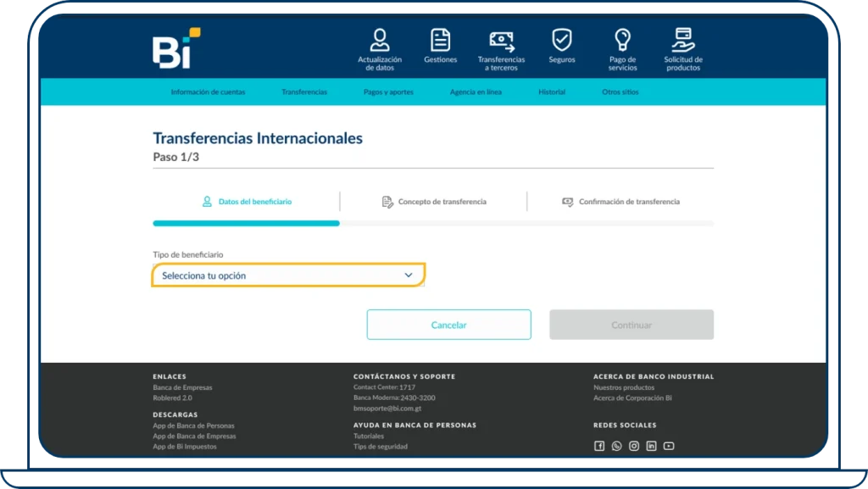Viewport: 868px width, 489px height.
Task: Select Solicitud de productos icon
Action: pyautogui.click(x=682, y=47)
